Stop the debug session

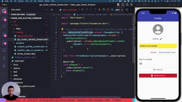pyautogui.click(x=108, y=10)
